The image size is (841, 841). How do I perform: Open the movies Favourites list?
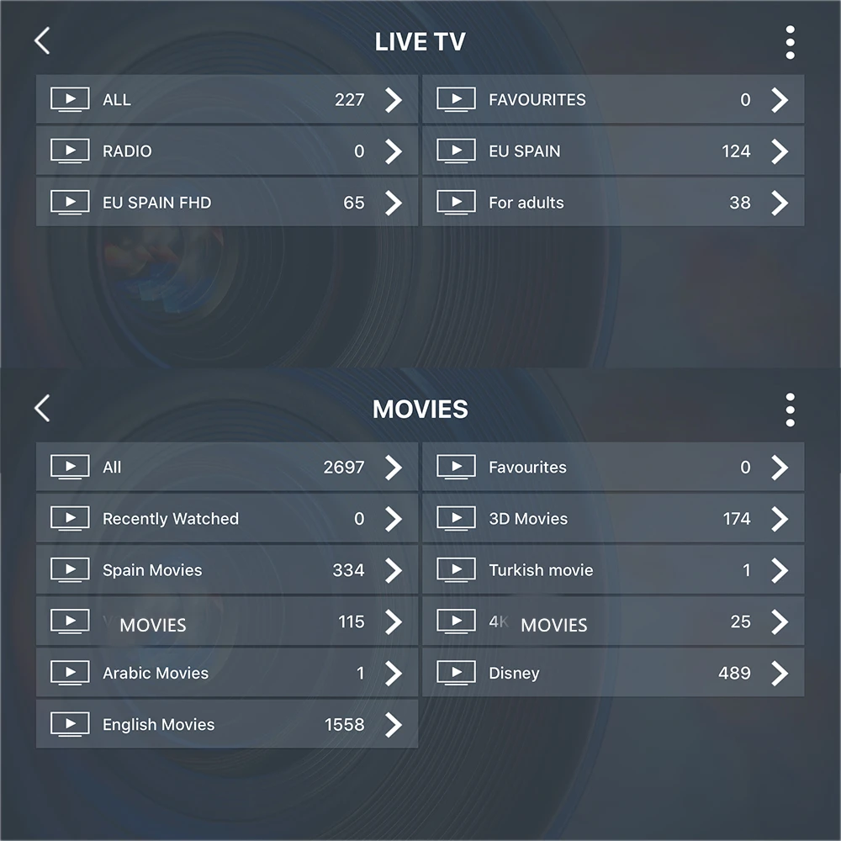613,467
